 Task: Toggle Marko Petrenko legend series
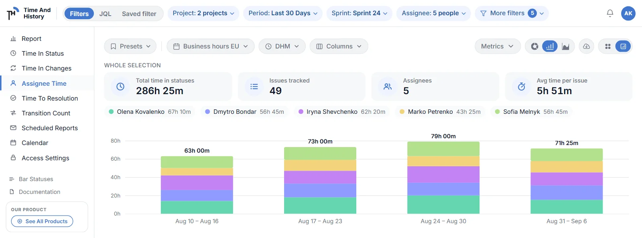tap(440, 112)
